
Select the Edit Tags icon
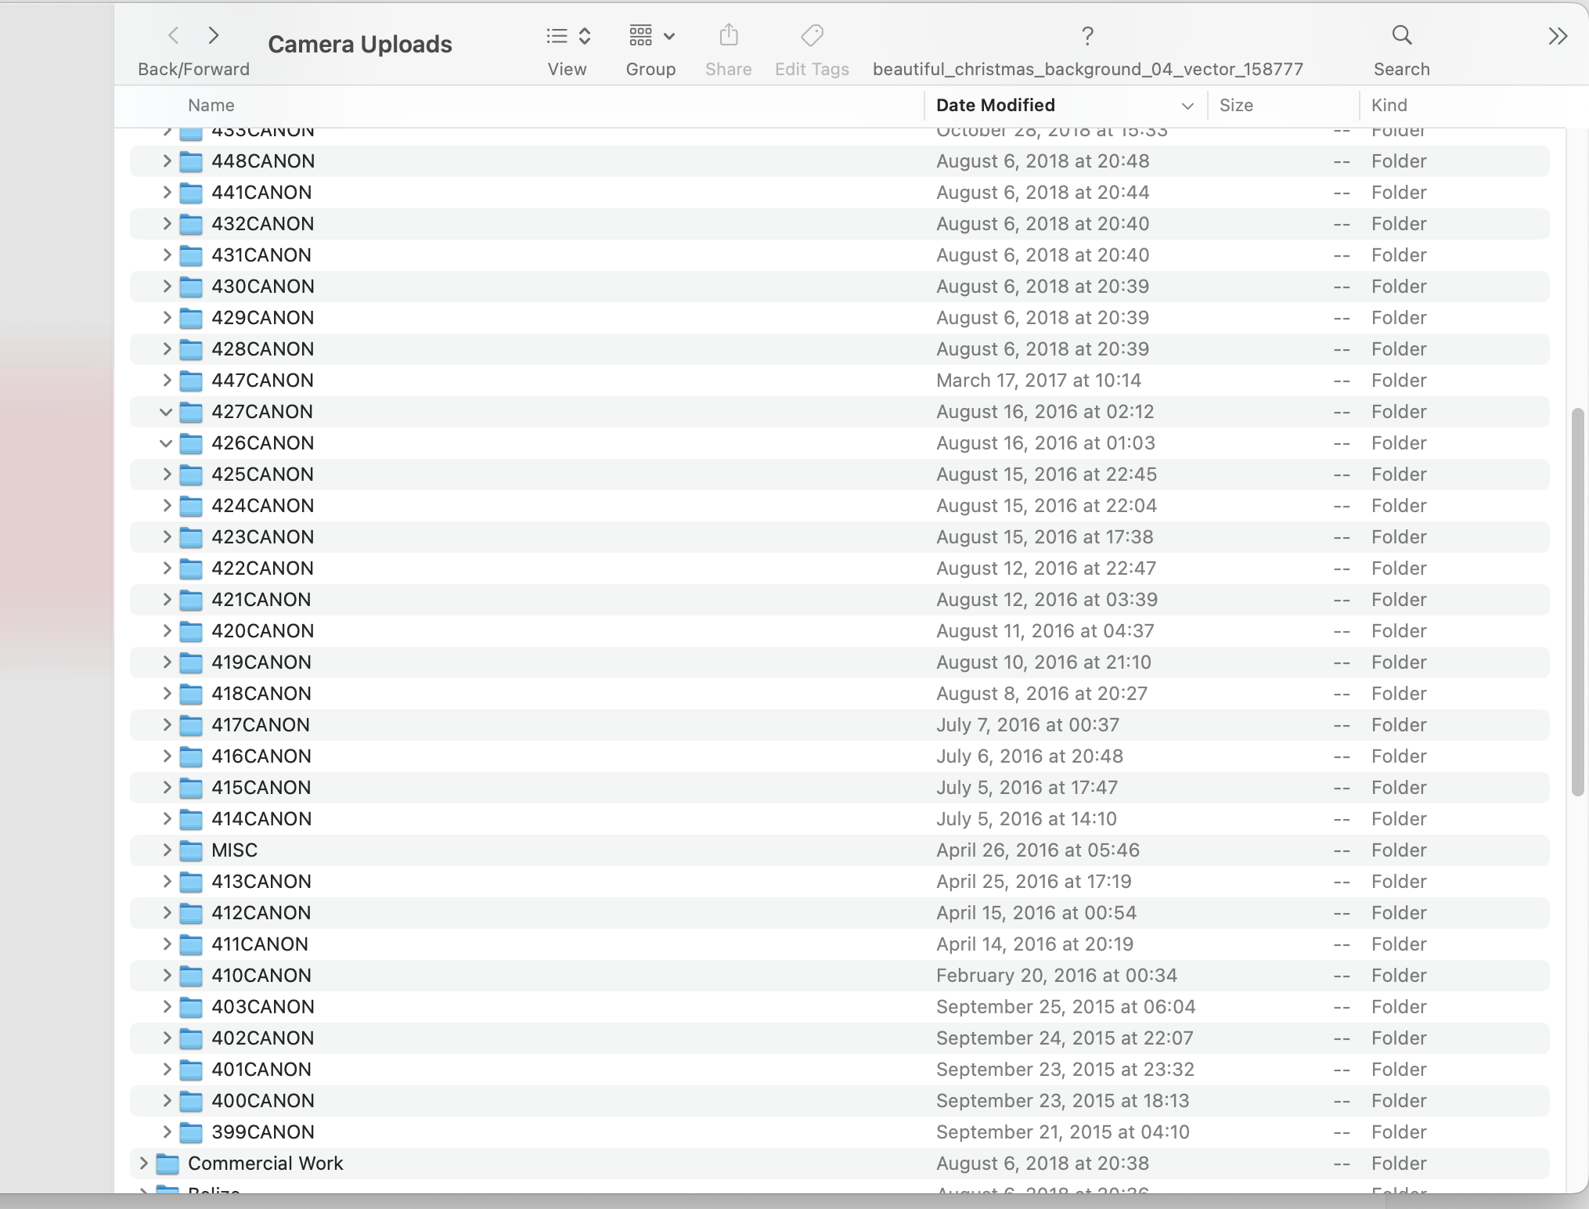(x=811, y=35)
